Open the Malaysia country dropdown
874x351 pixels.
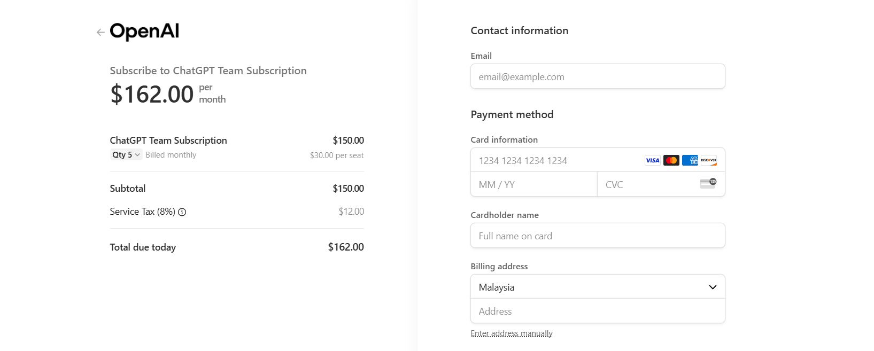click(x=598, y=287)
